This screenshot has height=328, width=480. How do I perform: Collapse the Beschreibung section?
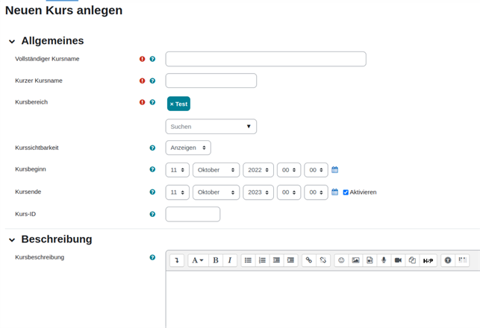click(x=12, y=240)
